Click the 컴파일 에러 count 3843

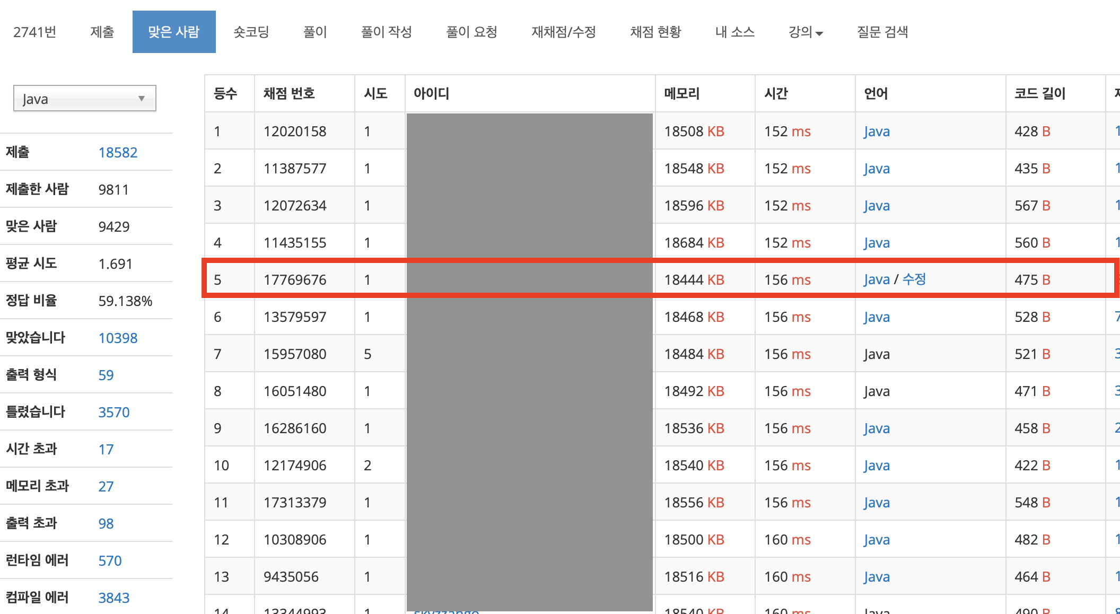point(113,598)
